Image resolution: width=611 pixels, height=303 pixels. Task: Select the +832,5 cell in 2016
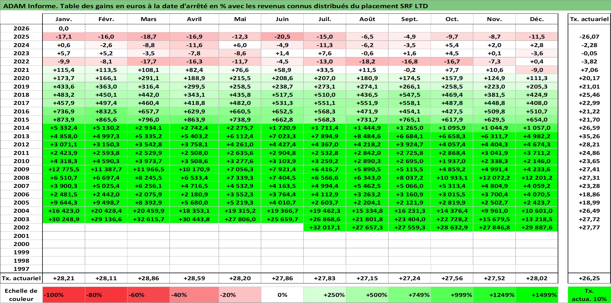point(106,111)
